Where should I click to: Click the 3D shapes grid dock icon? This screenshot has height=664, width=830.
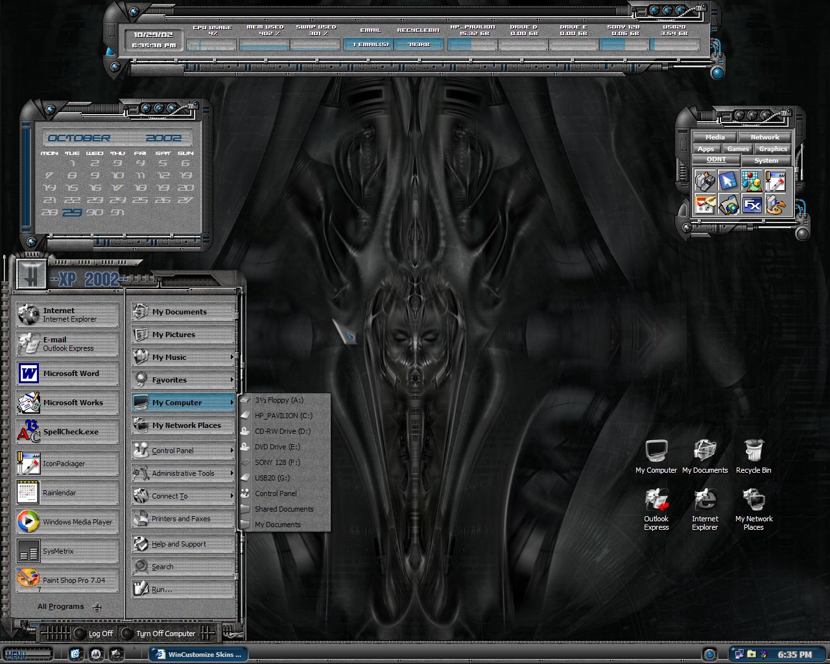click(752, 180)
